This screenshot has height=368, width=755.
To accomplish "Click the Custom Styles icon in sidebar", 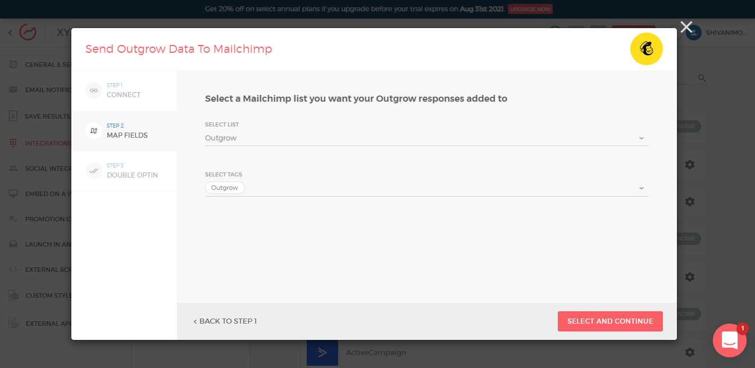I will pos(13,296).
